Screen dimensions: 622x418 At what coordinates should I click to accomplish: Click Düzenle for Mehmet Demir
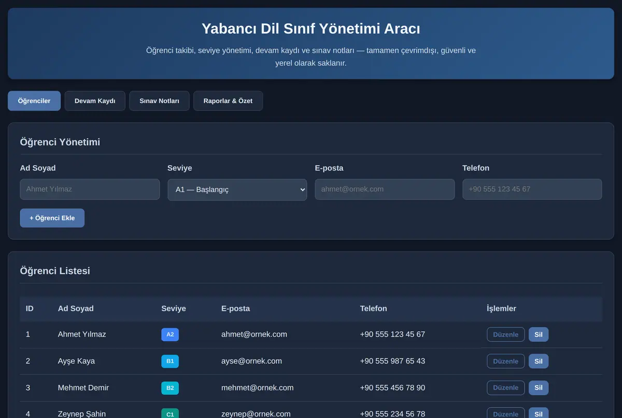(x=505, y=387)
